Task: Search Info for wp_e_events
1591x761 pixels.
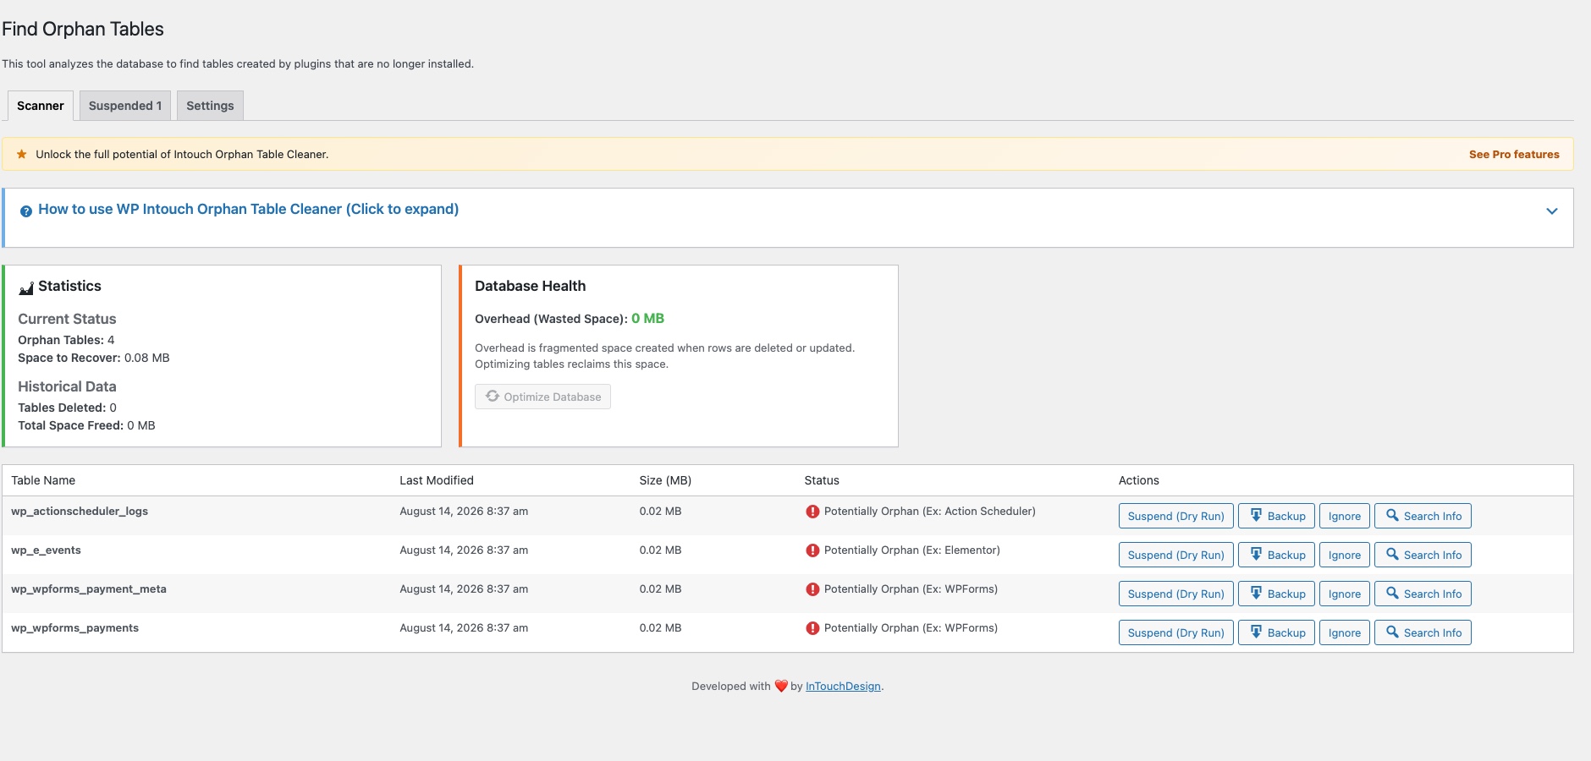Action: pyautogui.click(x=1423, y=555)
